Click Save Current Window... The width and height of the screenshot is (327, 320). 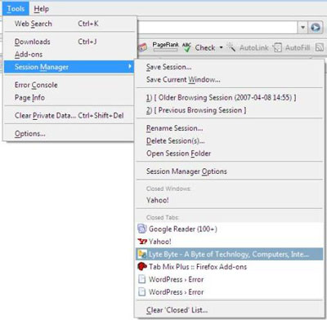click(230, 79)
